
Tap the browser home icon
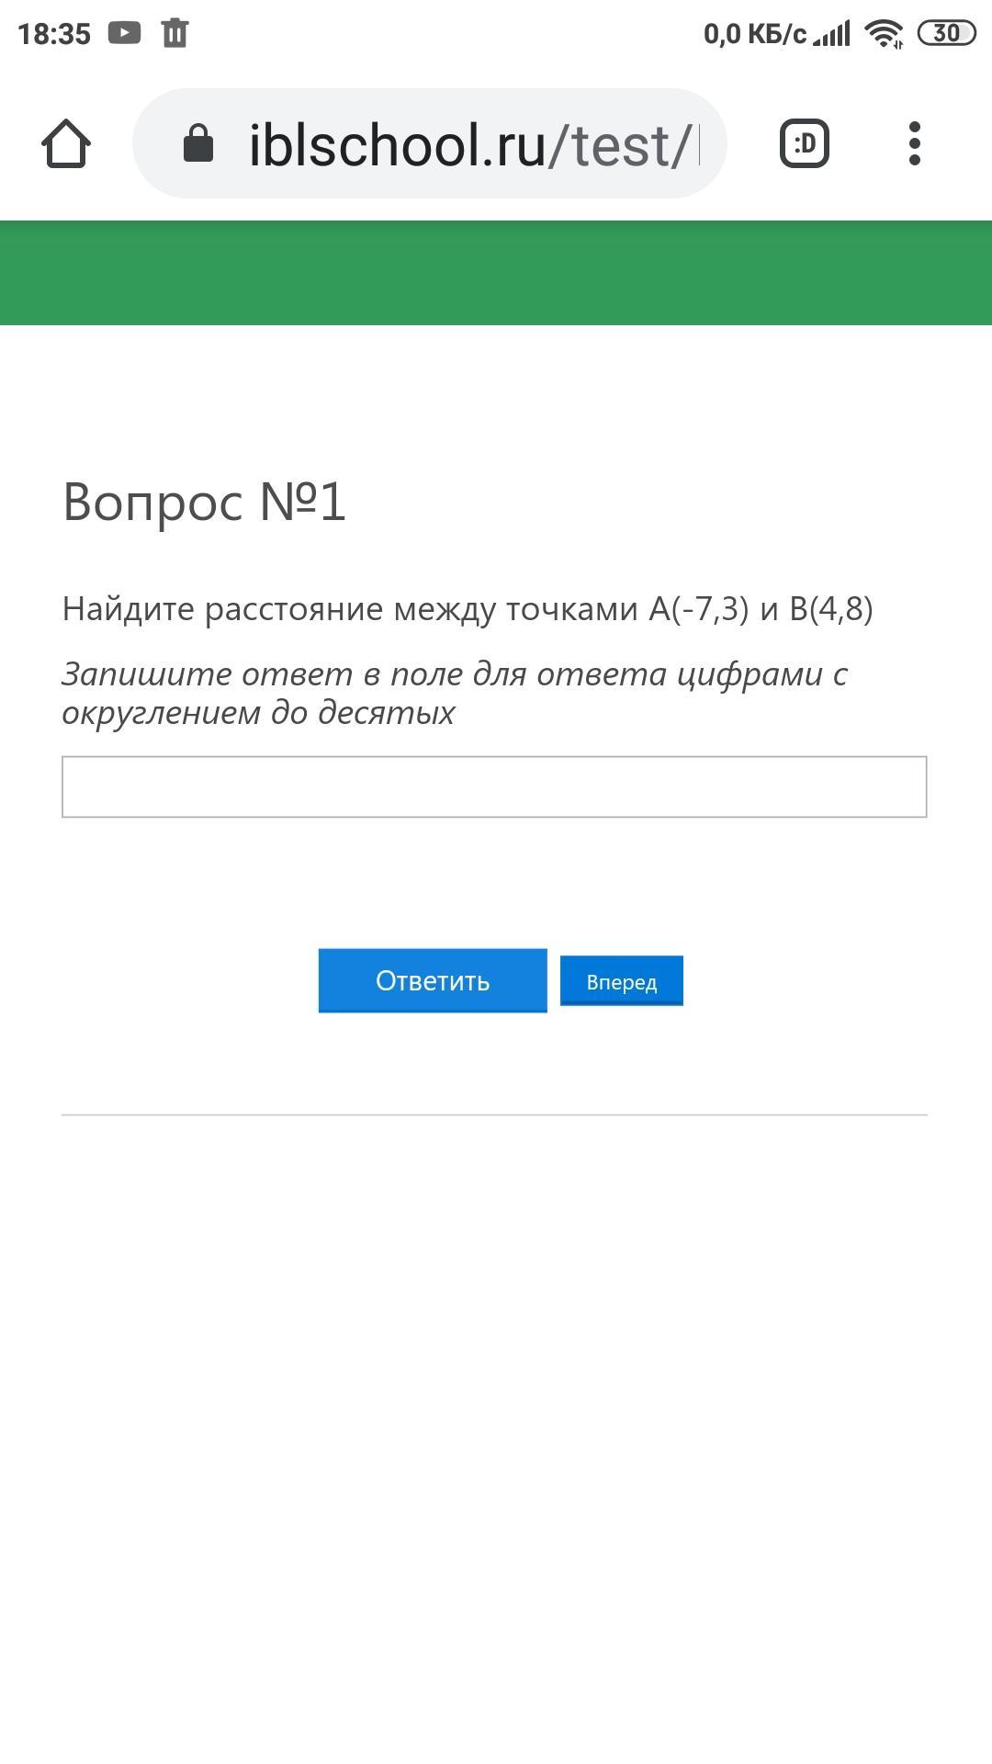point(66,144)
